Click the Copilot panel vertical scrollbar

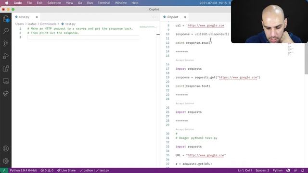coord(306,59)
